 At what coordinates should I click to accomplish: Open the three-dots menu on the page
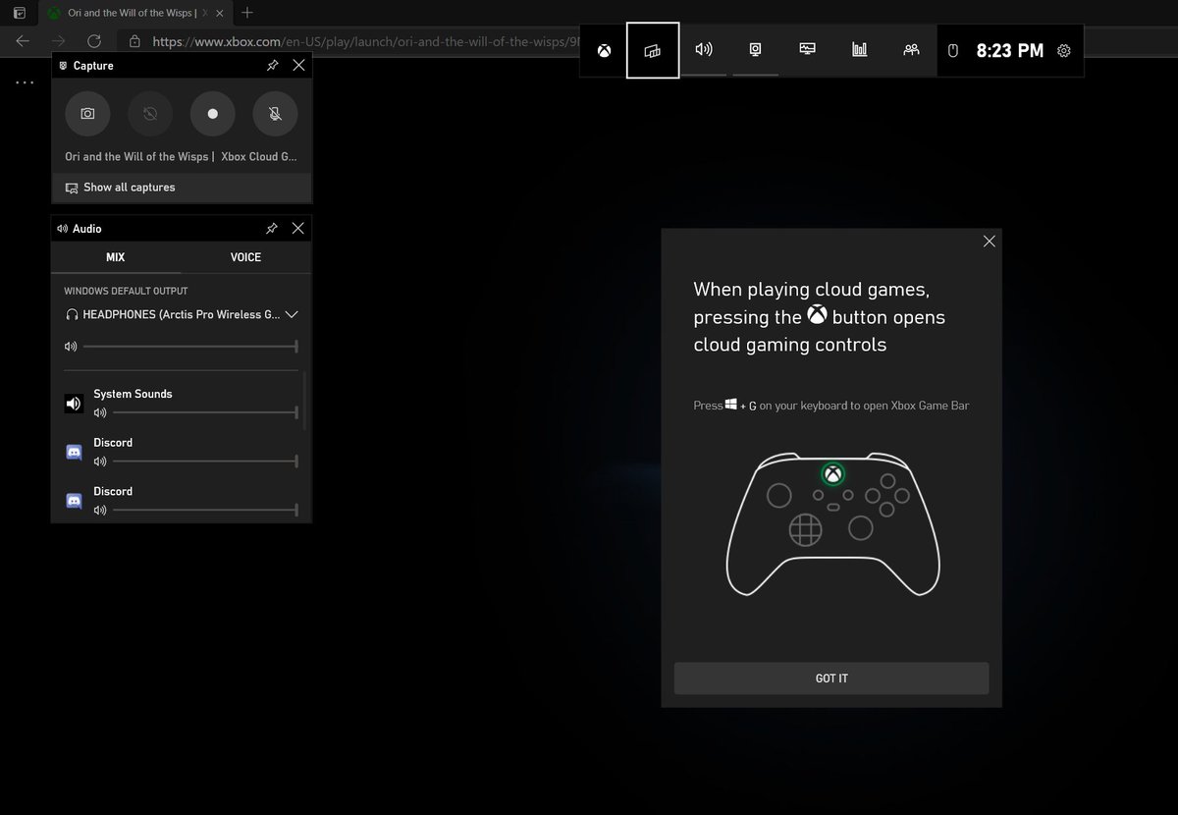pyautogui.click(x=24, y=83)
